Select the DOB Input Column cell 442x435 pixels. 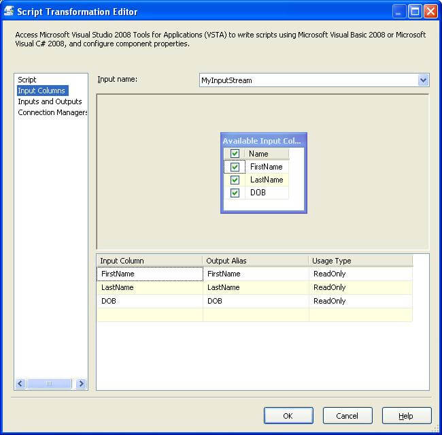click(150, 301)
